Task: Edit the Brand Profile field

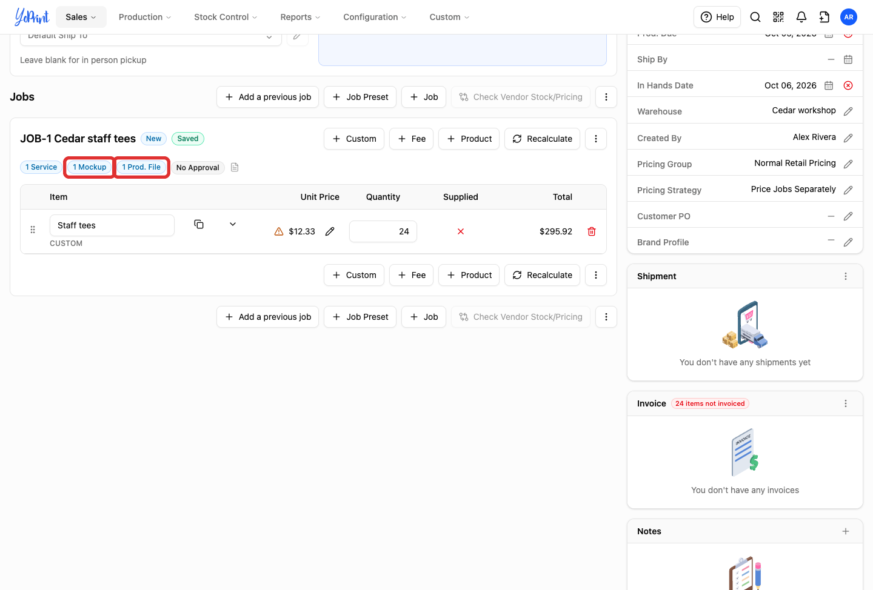Action: pyautogui.click(x=848, y=242)
